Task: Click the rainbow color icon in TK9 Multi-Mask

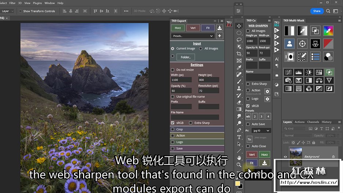Action: (328, 30)
